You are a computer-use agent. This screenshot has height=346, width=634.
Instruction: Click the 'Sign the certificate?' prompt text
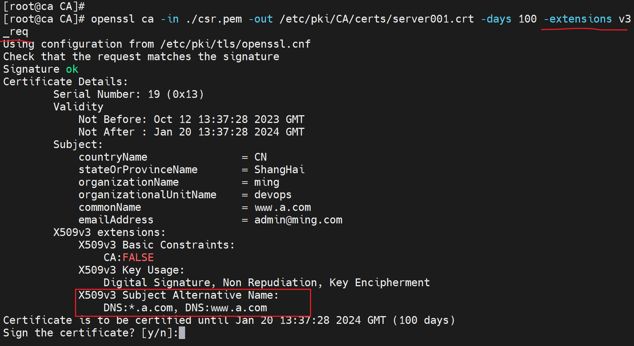point(68,333)
